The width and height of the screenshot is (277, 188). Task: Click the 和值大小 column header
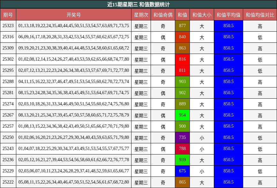202,14
